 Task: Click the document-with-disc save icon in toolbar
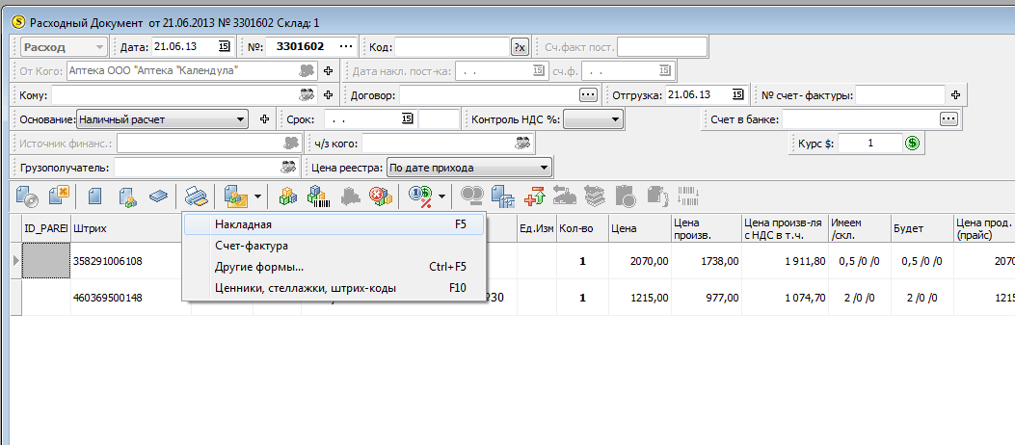tap(27, 196)
